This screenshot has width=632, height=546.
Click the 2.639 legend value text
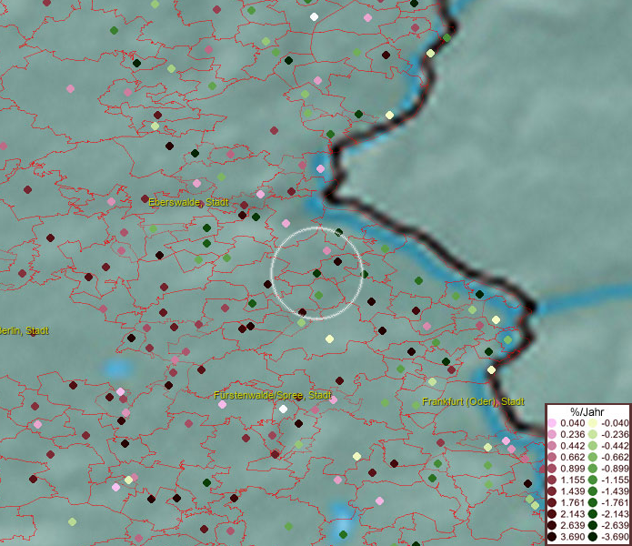(572, 525)
